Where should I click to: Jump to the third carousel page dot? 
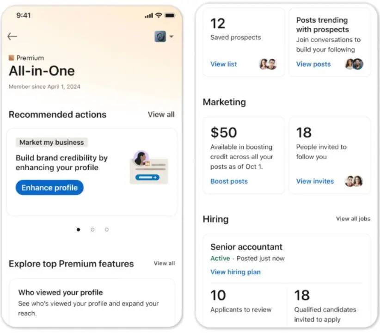tap(106, 229)
